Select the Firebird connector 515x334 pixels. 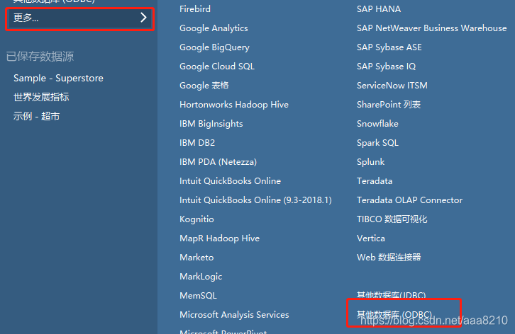click(x=195, y=9)
